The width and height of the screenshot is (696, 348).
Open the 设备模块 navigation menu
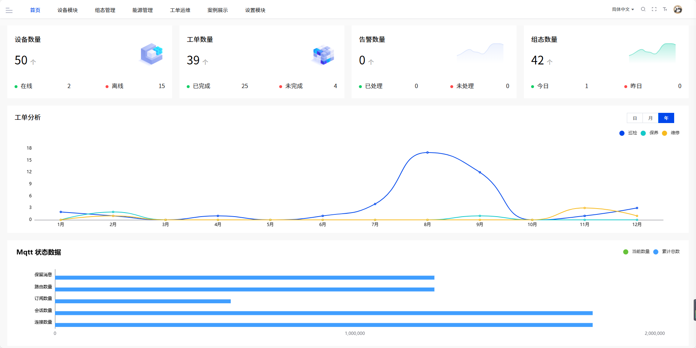pos(67,10)
